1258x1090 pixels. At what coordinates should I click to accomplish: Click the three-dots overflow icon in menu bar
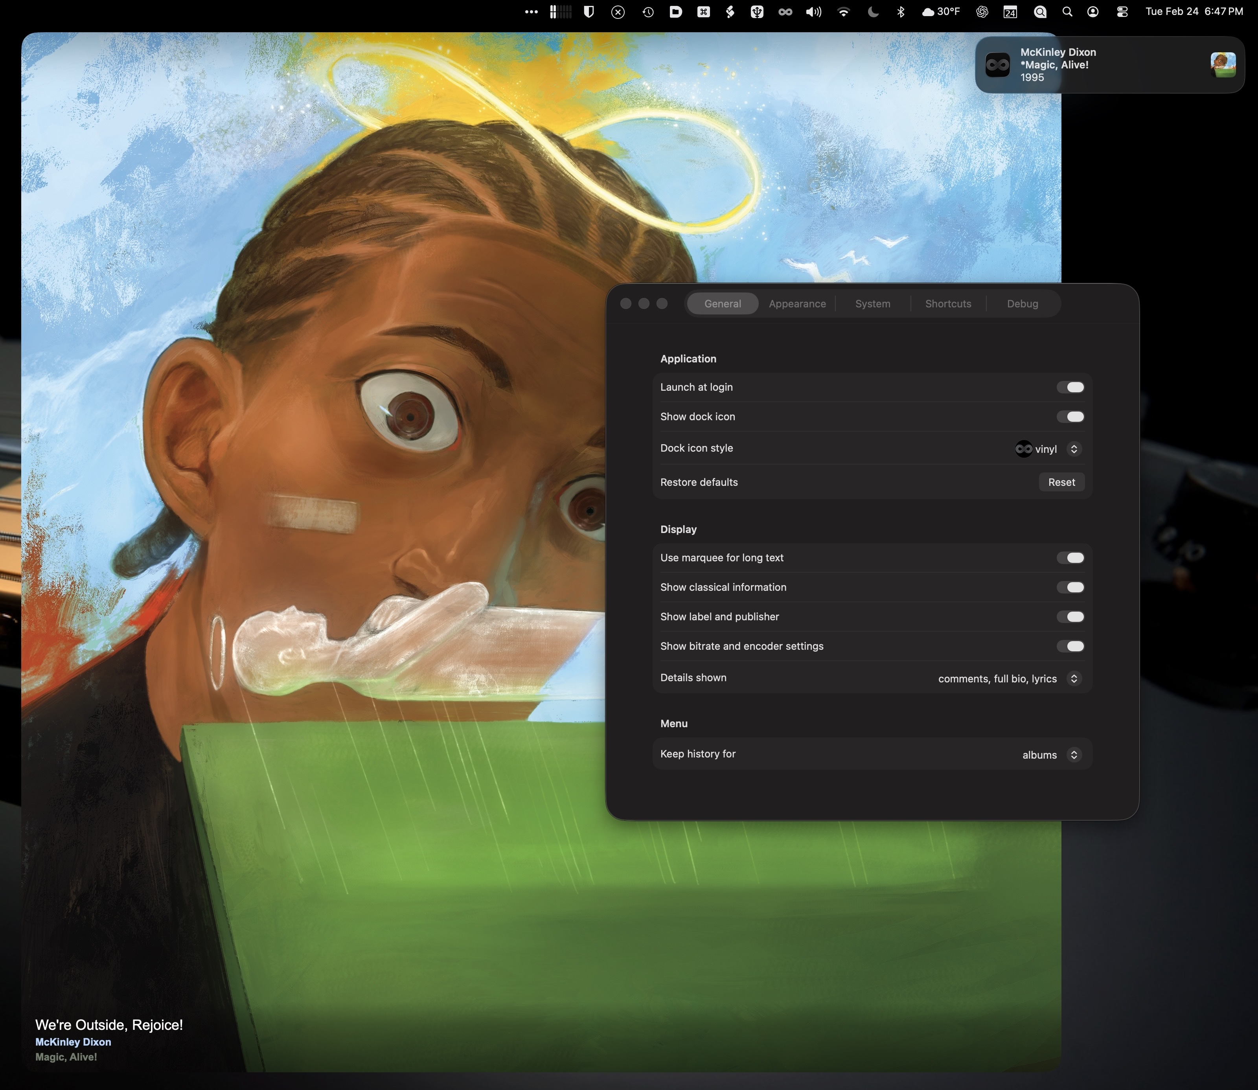[x=531, y=12]
